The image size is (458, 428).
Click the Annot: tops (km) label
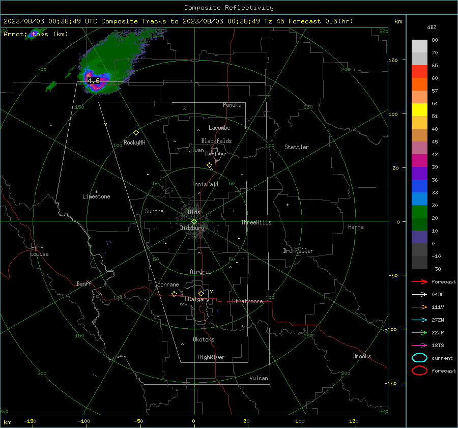36,34
